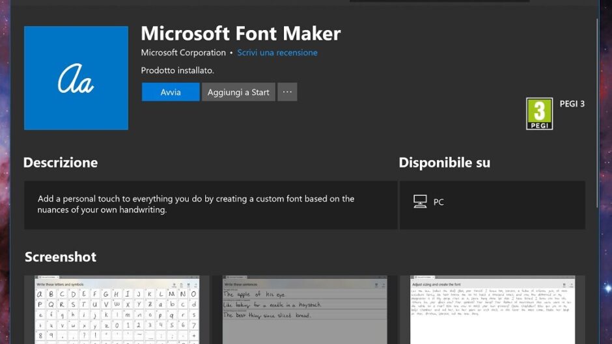Click the PEGI 3 rating badge
The width and height of the screenshot is (612, 344).
pyautogui.click(x=539, y=114)
